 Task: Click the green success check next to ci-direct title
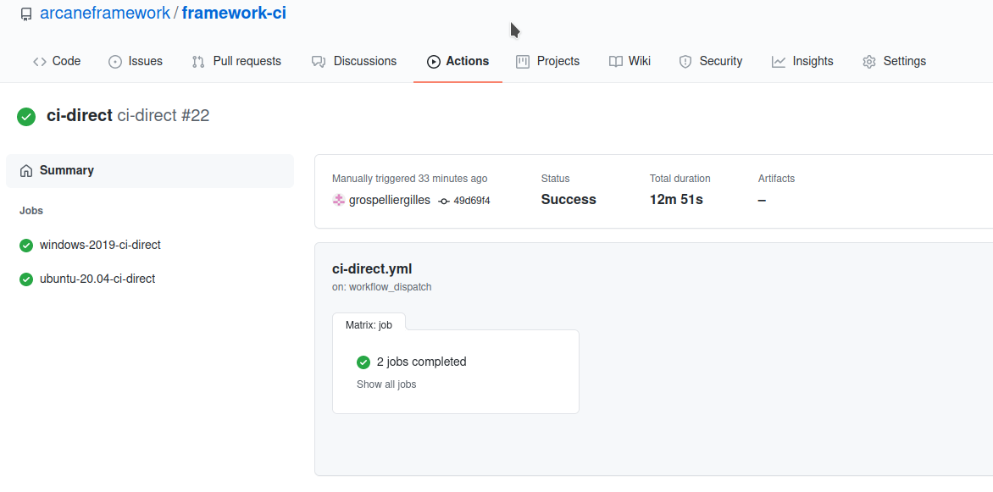click(26, 117)
